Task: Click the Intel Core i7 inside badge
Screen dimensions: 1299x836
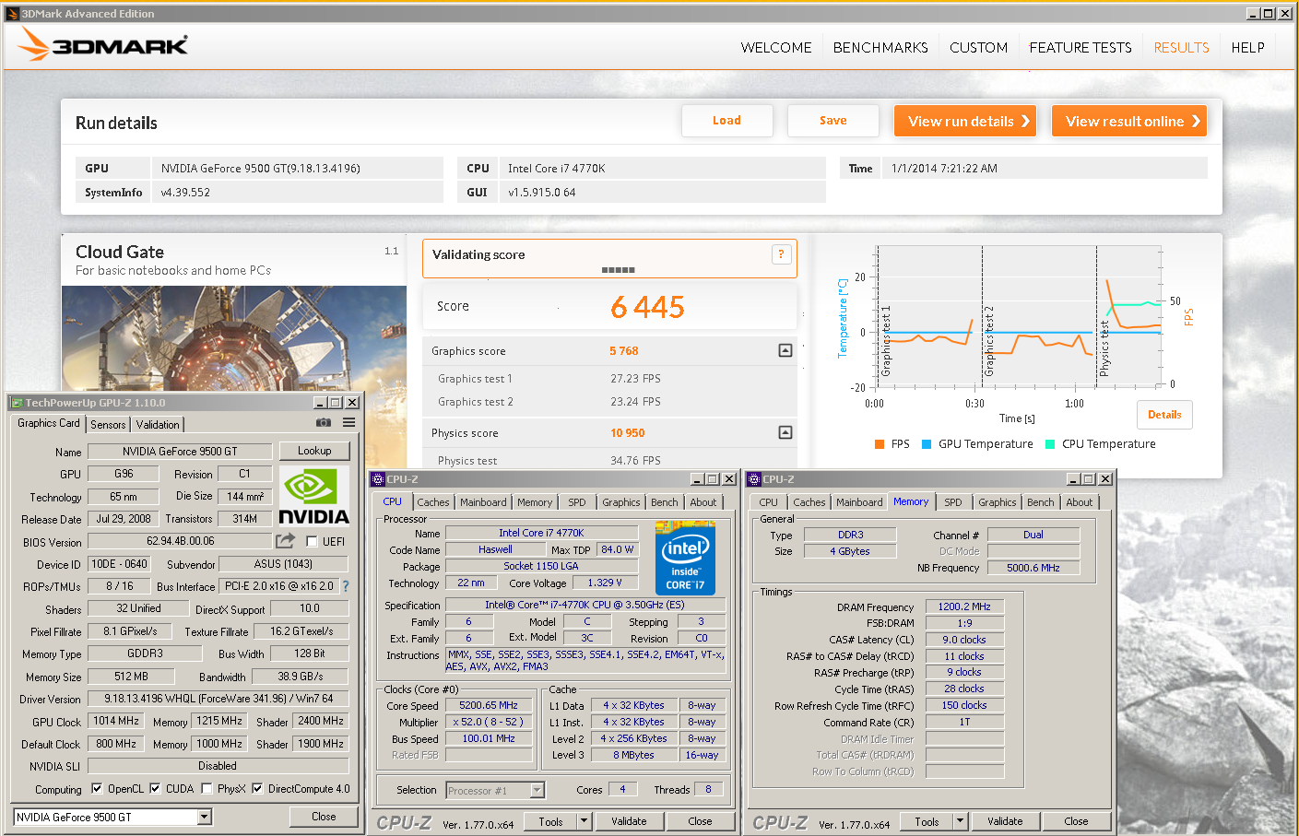Action: [x=685, y=558]
